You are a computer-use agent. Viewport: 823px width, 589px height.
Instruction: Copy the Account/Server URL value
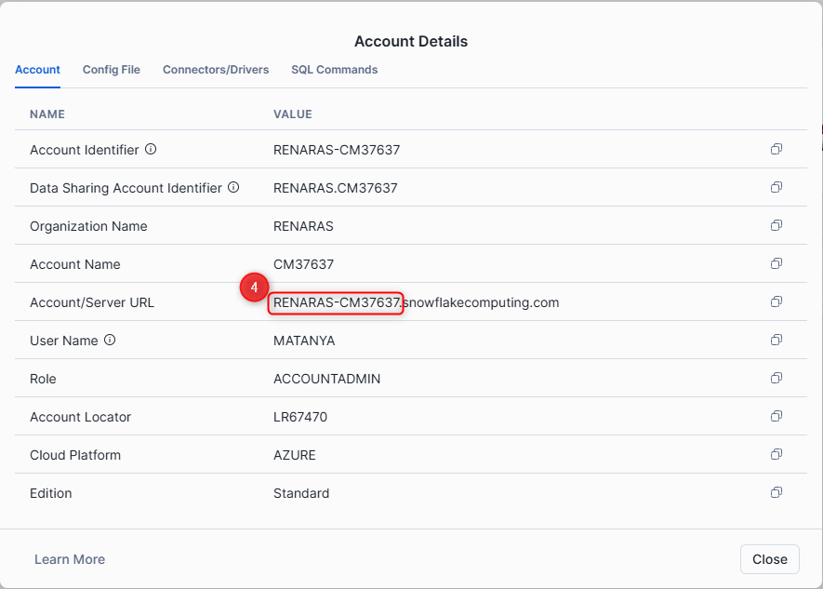[x=777, y=301]
